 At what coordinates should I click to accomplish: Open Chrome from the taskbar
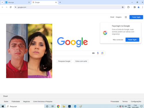point(58,106)
